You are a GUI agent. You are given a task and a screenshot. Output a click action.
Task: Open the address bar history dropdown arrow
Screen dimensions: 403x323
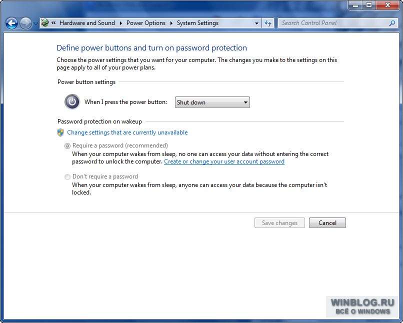pyautogui.click(x=256, y=23)
